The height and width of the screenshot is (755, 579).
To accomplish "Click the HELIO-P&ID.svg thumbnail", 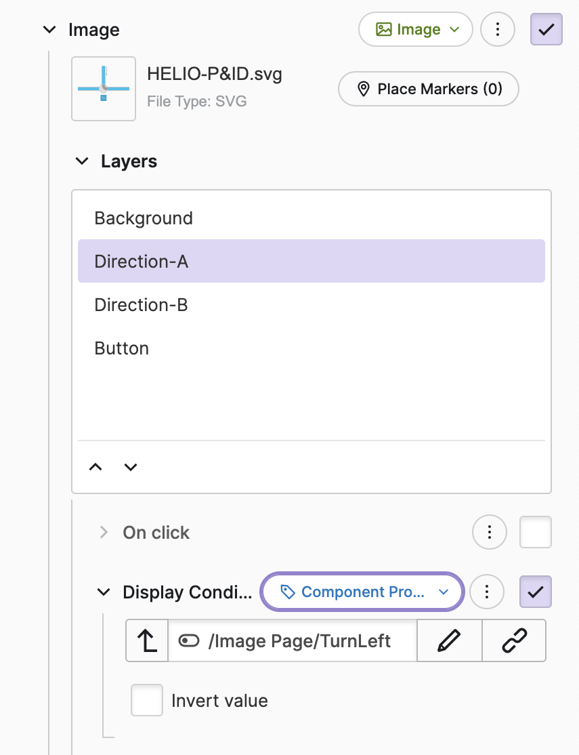I will point(104,89).
